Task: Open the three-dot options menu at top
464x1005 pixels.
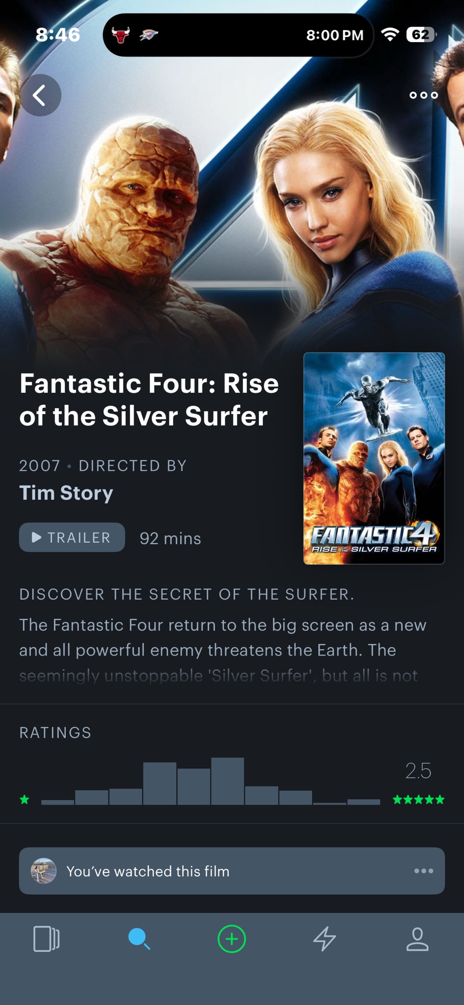Action: click(424, 95)
